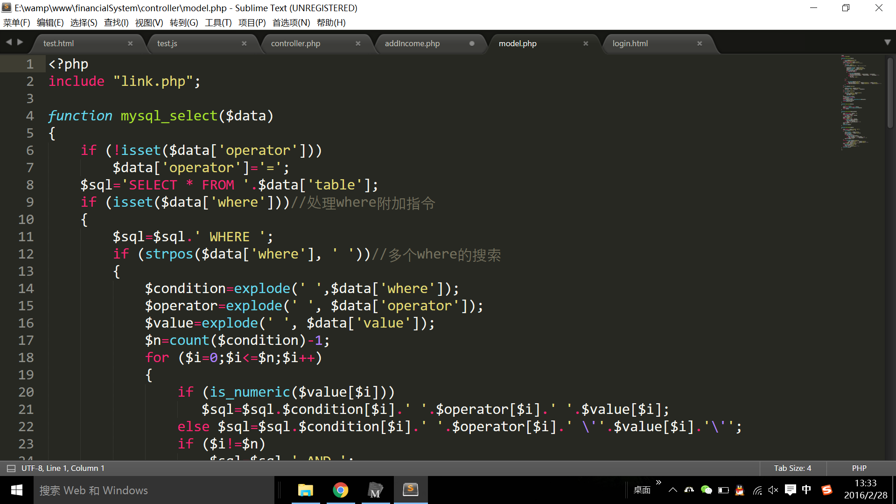Toggle side panel icon in status bar
This screenshot has width=896, height=504.
(x=11, y=468)
